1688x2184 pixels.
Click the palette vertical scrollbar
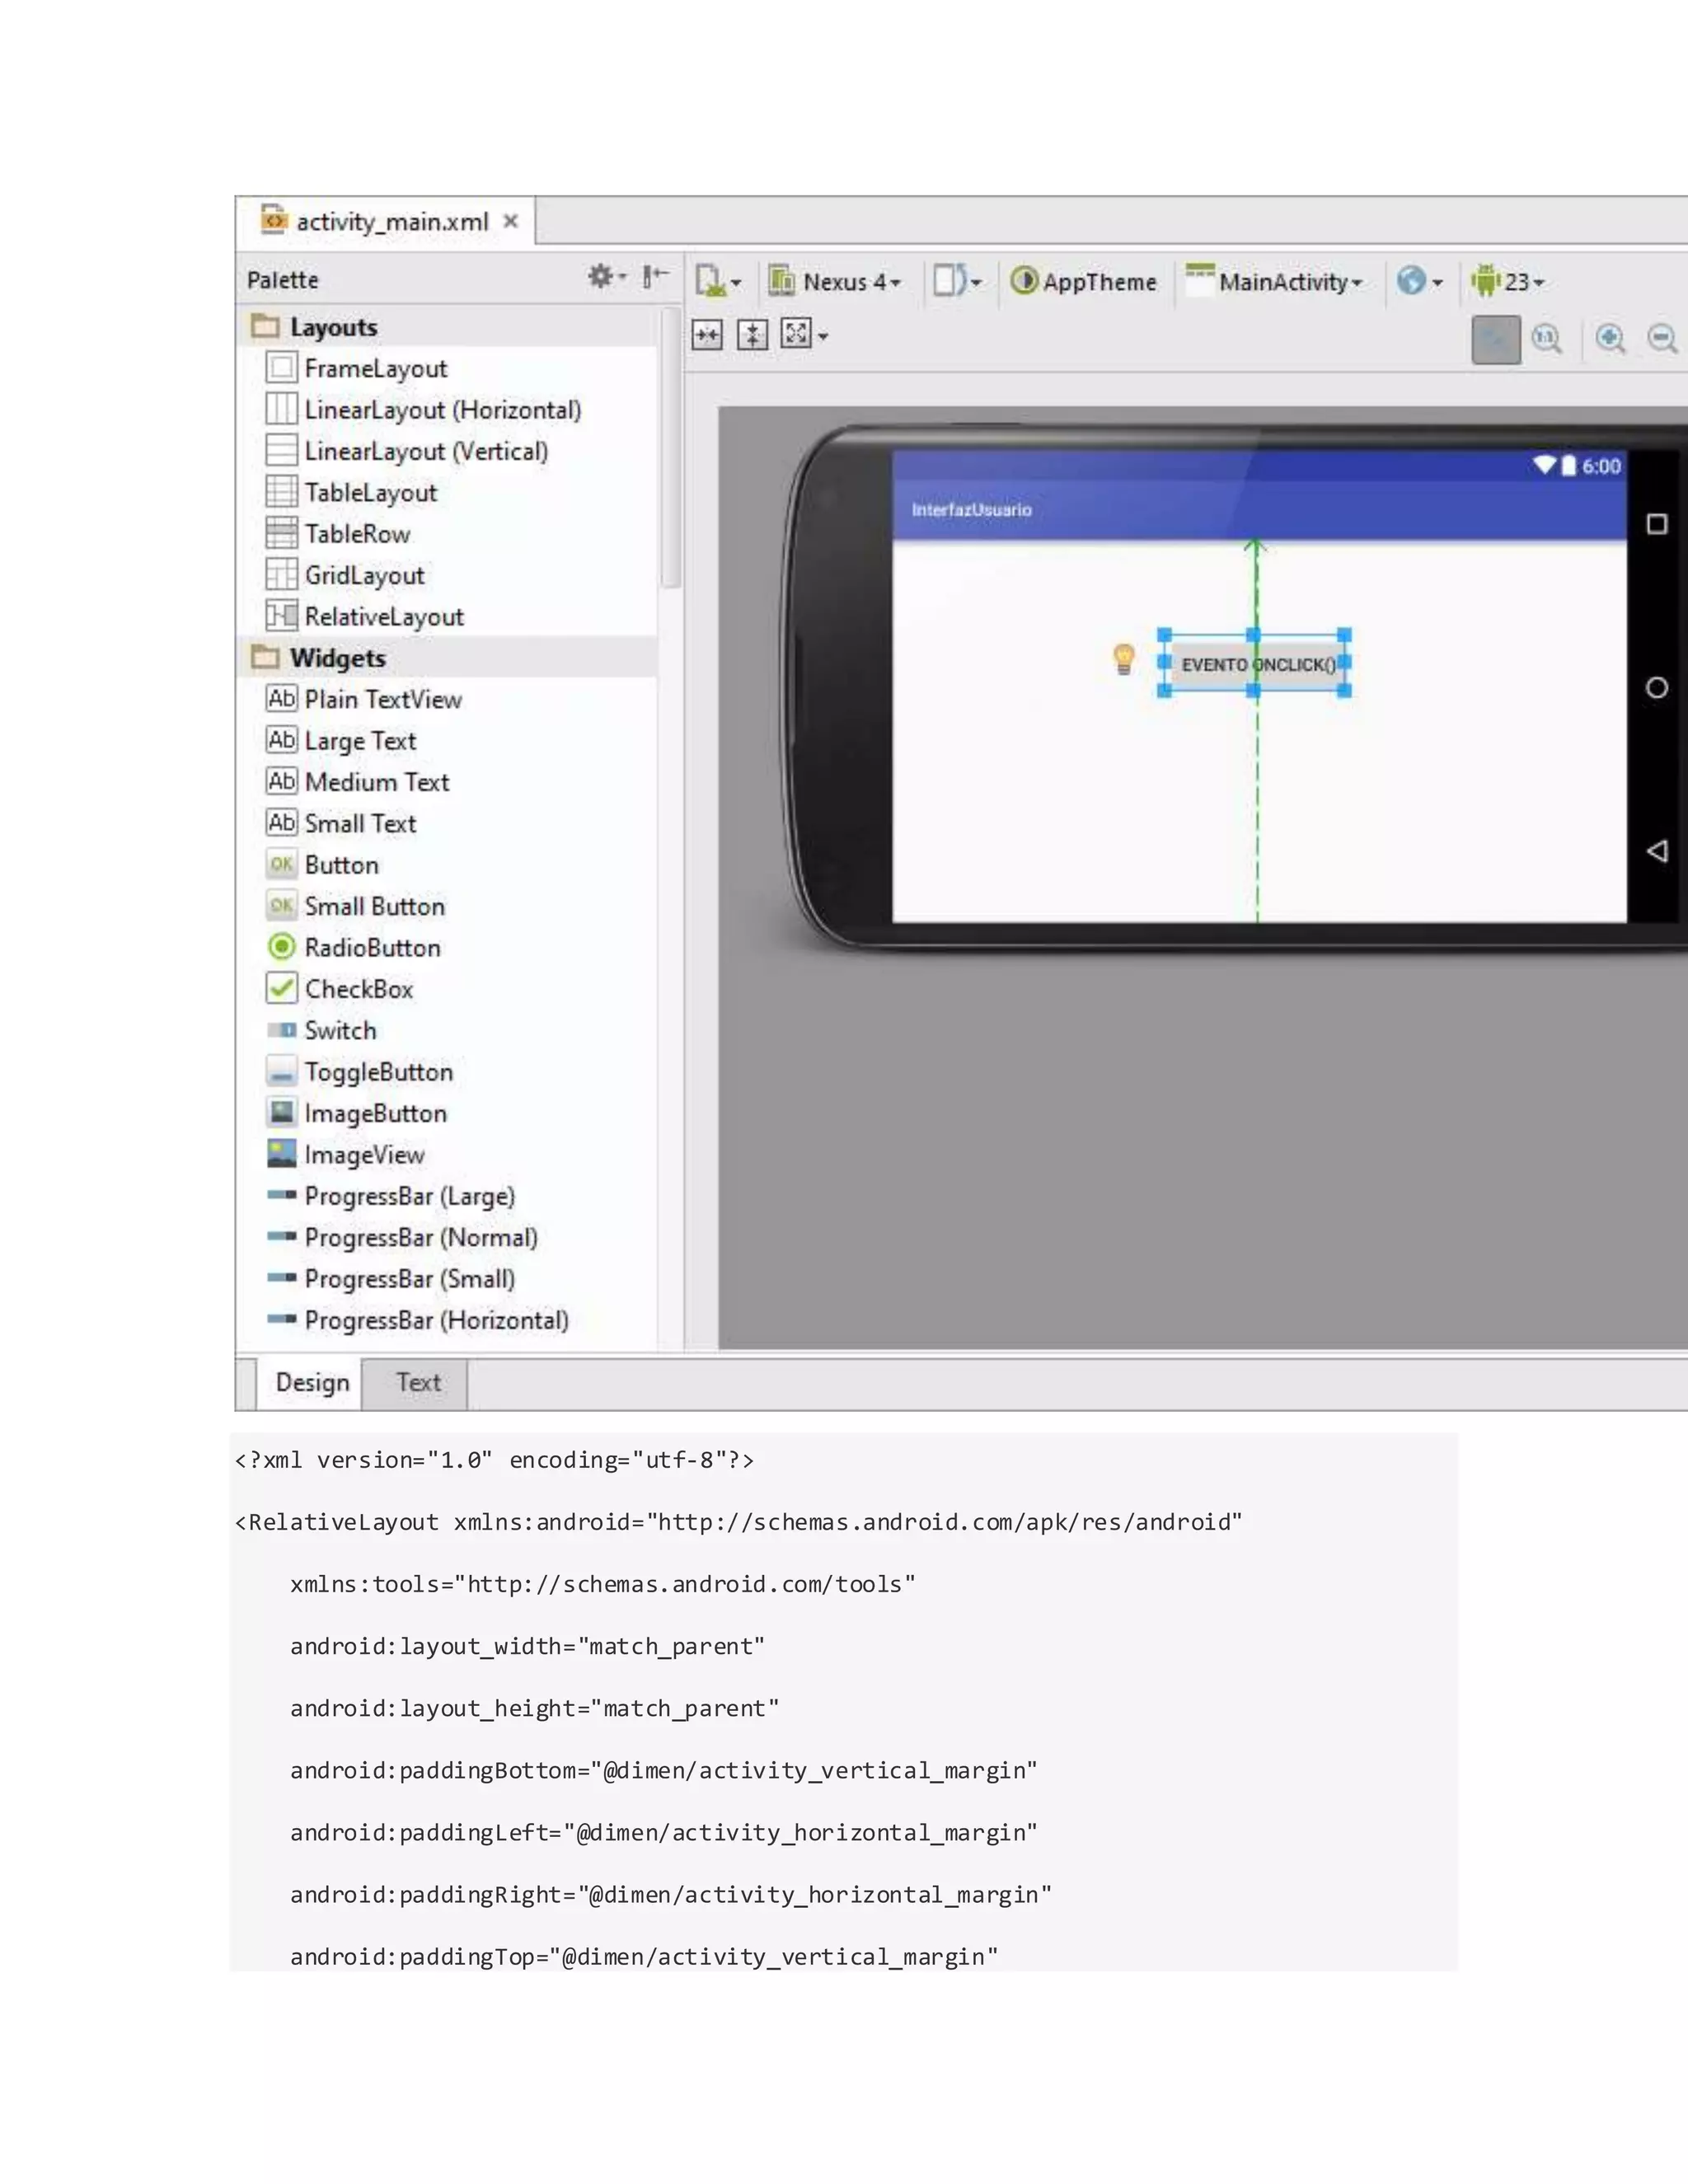click(671, 448)
